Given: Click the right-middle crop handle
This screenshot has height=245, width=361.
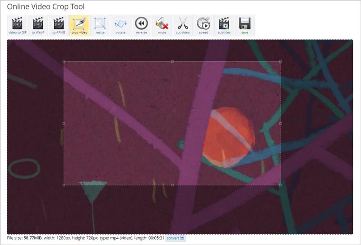Looking at the screenshot, I should click(280, 124).
